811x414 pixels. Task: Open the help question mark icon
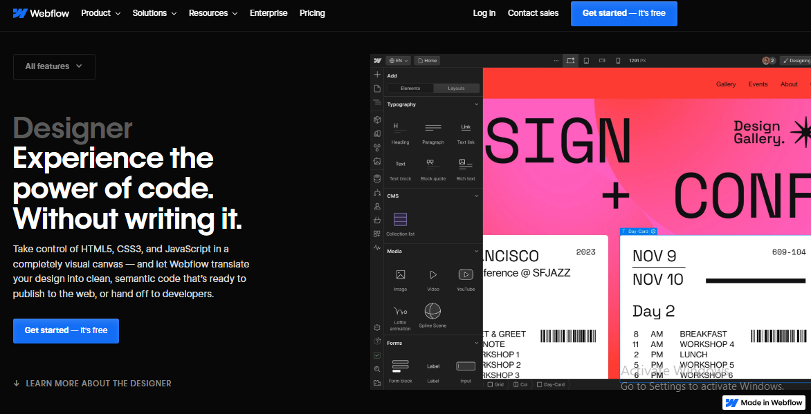[x=377, y=341]
